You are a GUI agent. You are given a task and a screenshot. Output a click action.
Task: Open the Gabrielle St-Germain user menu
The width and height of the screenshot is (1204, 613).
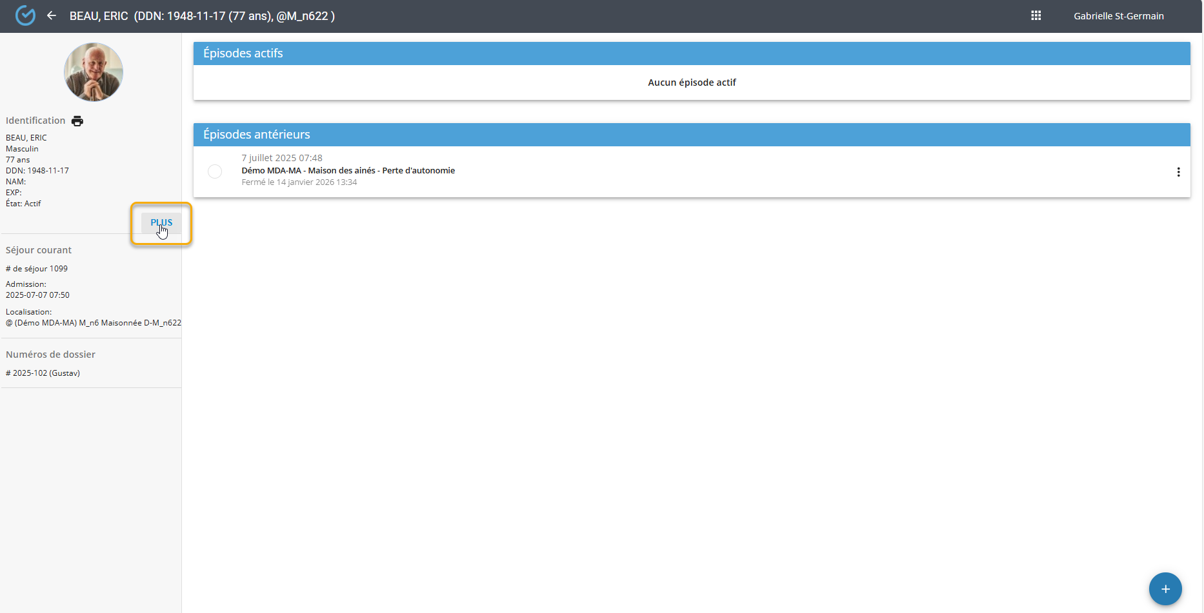tap(1118, 16)
